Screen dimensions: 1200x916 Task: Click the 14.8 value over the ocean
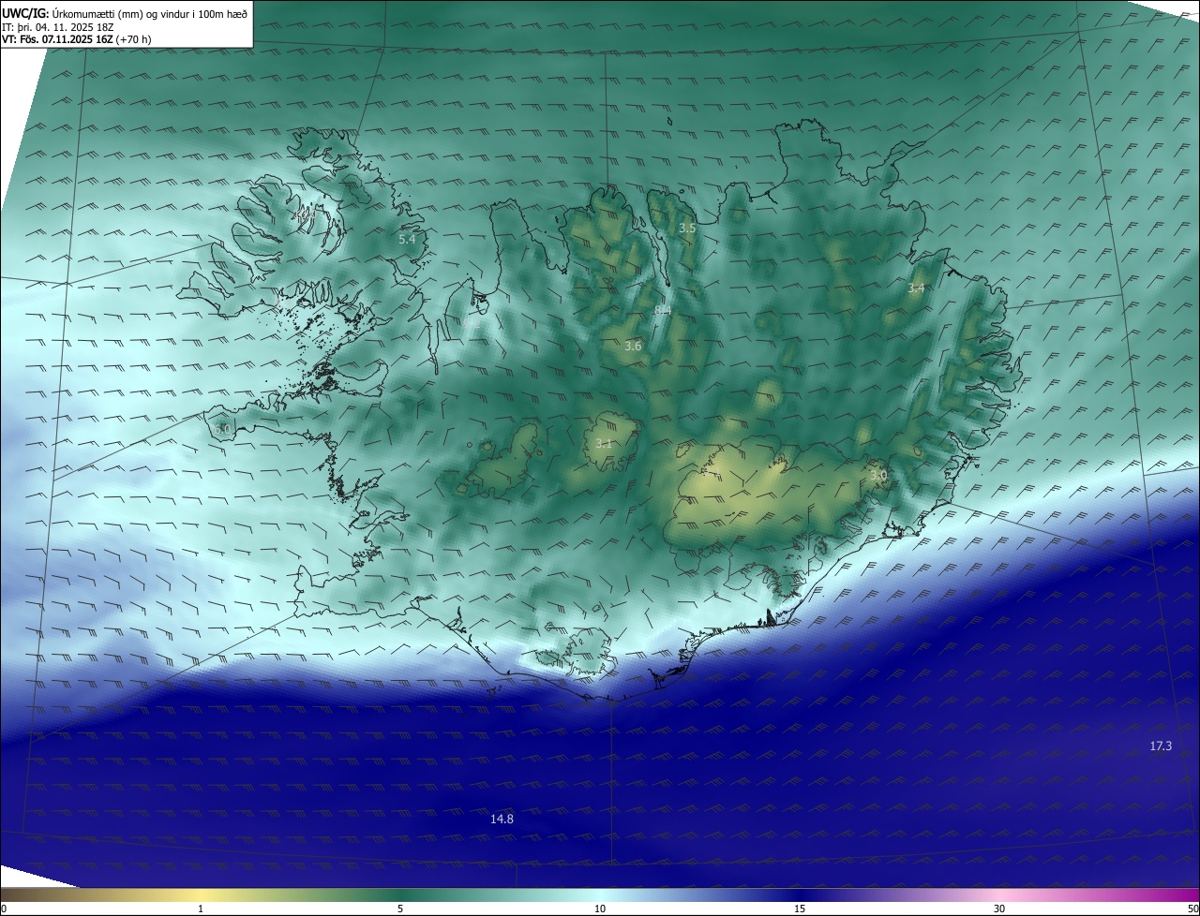pos(502,819)
